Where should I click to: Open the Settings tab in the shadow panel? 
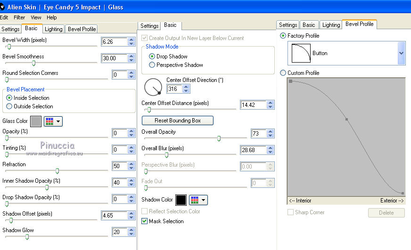149,25
